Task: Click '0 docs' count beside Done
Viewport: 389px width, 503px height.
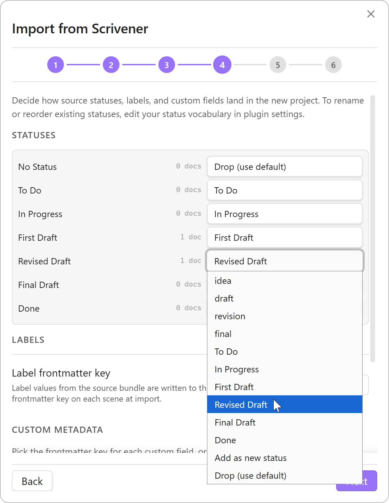Action: click(189, 308)
